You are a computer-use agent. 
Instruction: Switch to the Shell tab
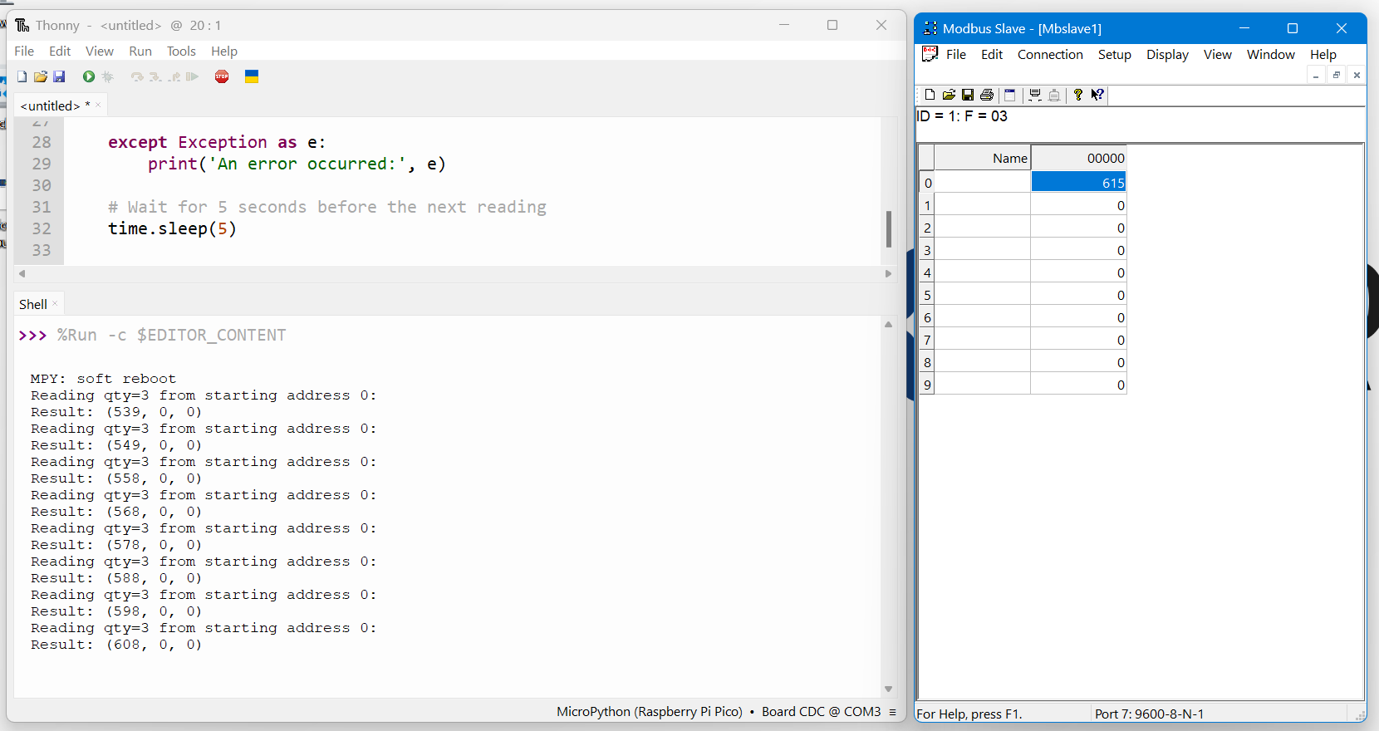click(x=33, y=304)
